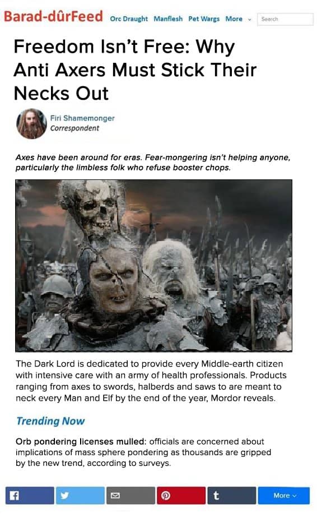The image size is (317, 518).
Task: Open Firi Shamemonger's author profile link
Action: click(x=82, y=118)
